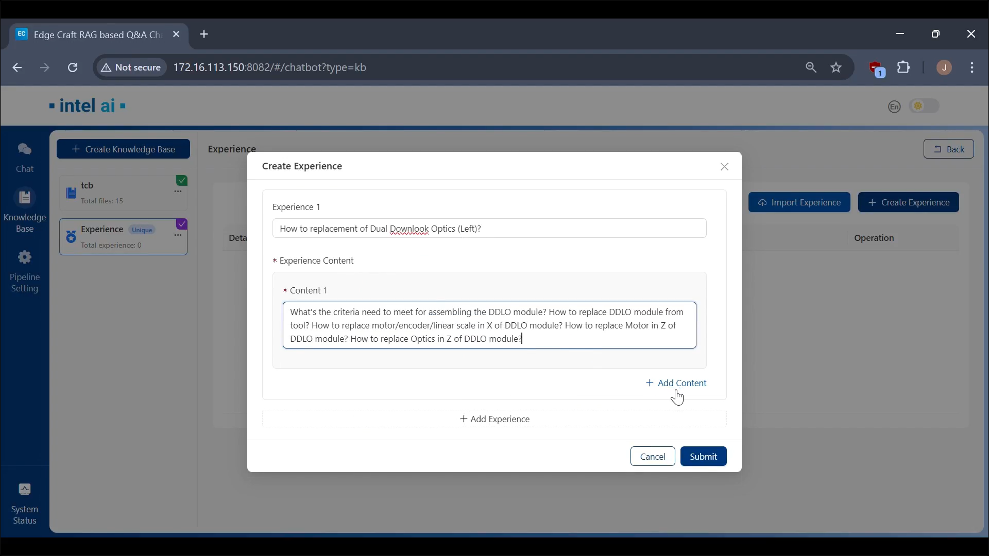This screenshot has height=556, width=989.
Task: Toggle the light/dark theme switch
Action: tap(925, 107)
